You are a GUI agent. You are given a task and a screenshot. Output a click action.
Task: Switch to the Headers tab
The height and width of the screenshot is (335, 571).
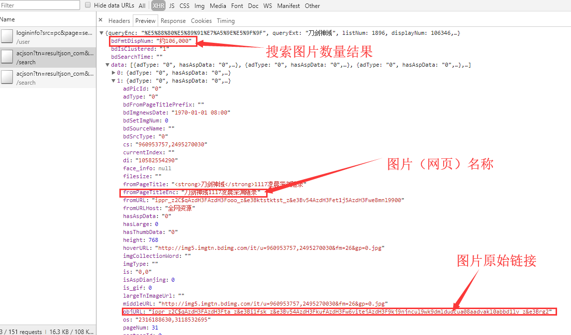tap(120, 21)
